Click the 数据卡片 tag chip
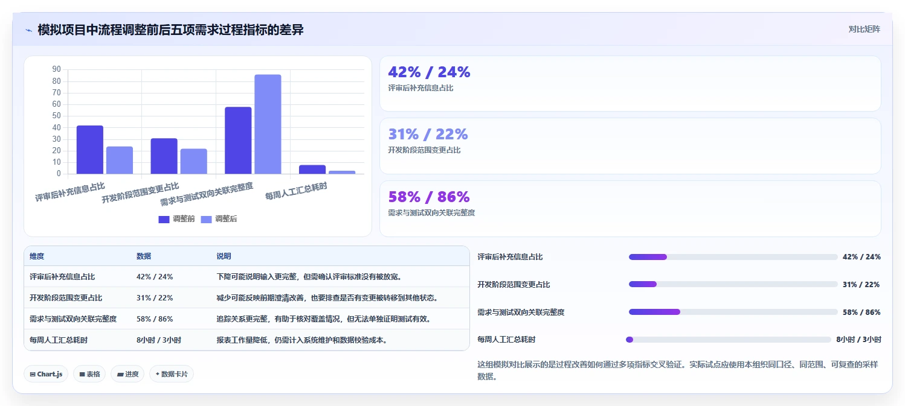This screenshot has width=905, height=406. [172, 374]
